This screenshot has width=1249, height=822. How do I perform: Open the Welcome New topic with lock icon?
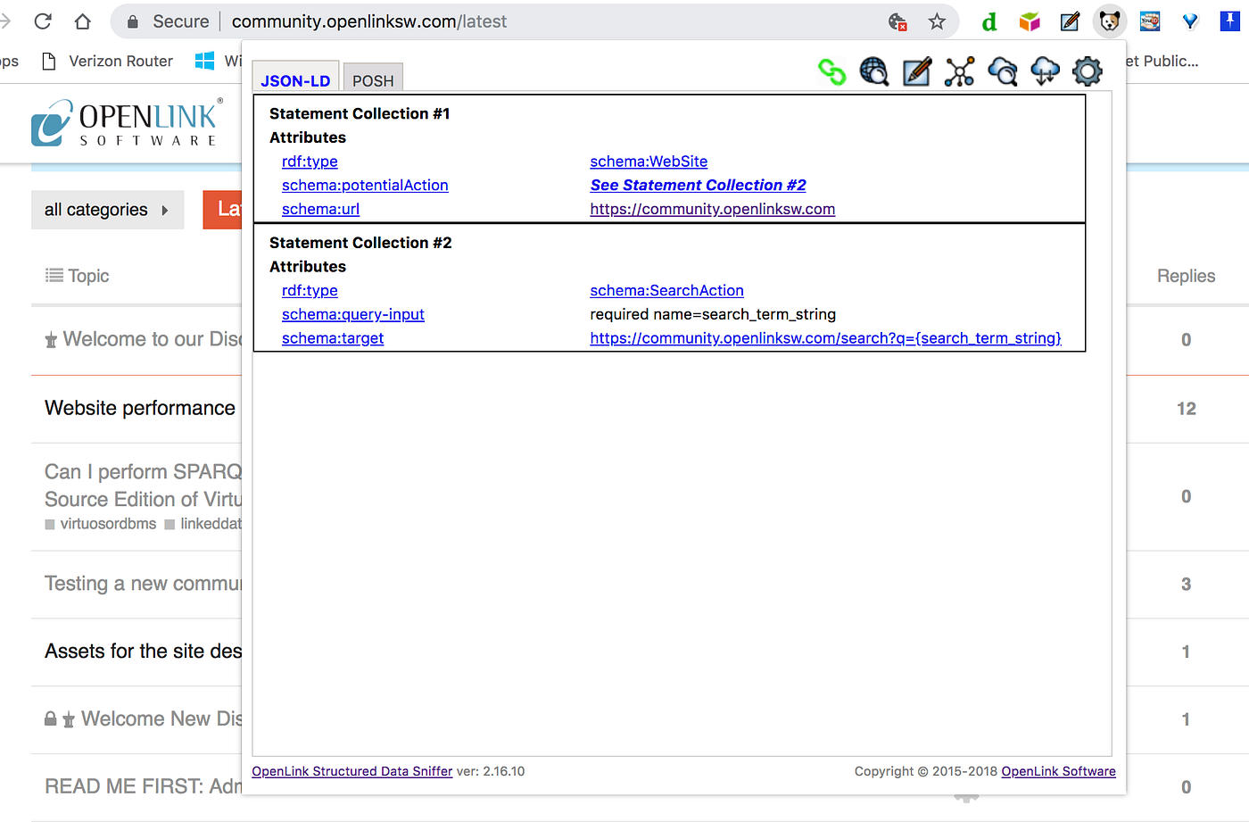click(x=161, y=719)
